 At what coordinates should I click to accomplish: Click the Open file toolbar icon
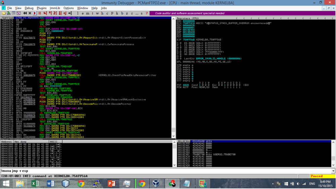tap(4, 13)
